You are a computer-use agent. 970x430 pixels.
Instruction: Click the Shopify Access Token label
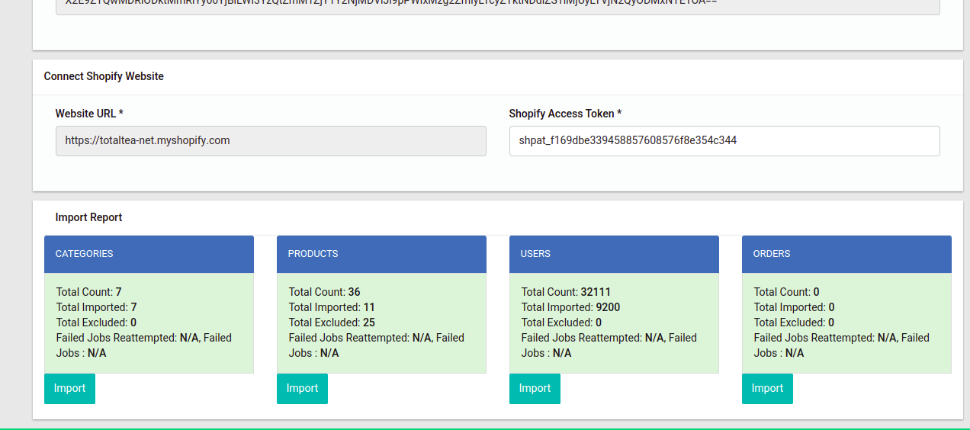tap(565, 114)
